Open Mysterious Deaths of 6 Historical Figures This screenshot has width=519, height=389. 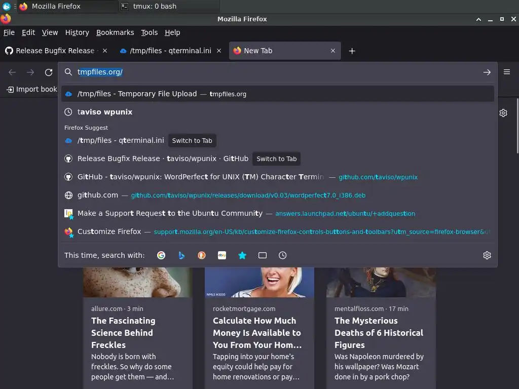point(379,333)
